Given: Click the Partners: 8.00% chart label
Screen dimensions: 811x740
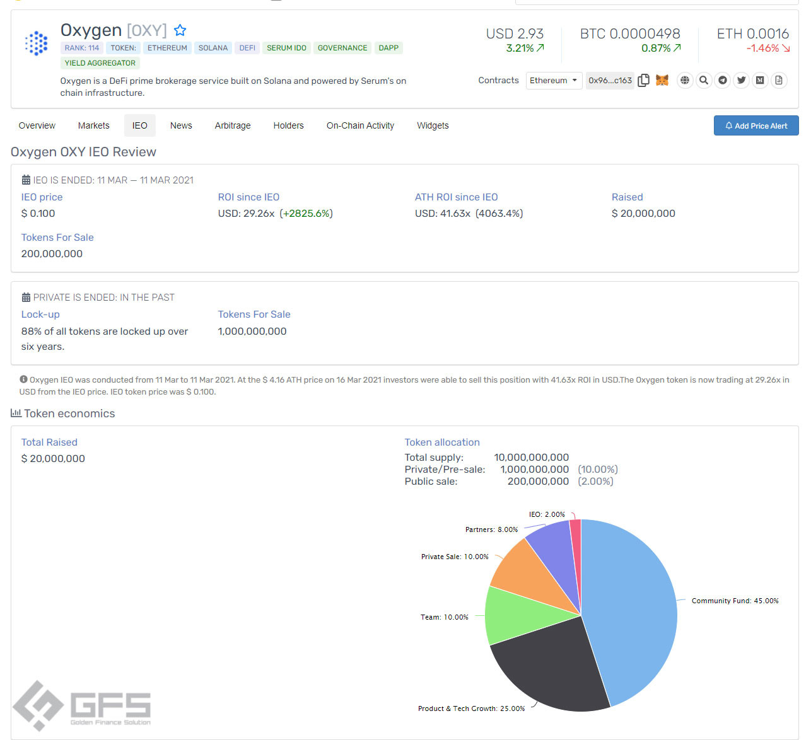Looking at the screenshot, I should [x=491, y=529].
